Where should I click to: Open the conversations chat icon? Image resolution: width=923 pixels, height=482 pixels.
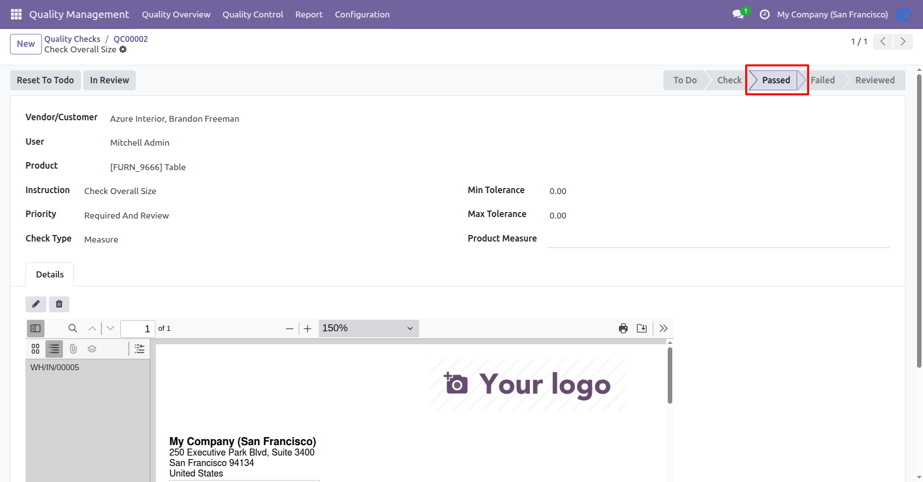click(x=738, y=14)
